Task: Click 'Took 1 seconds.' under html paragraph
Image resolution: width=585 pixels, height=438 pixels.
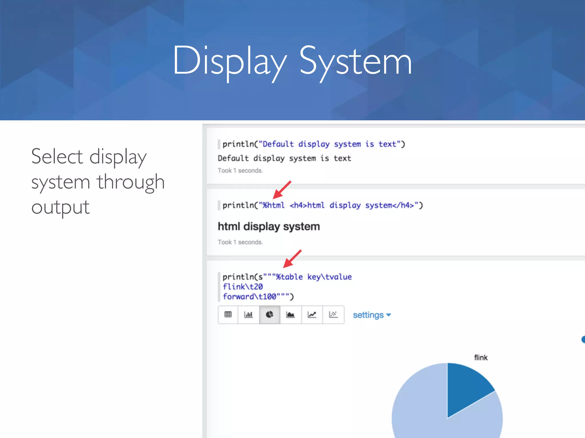Action: 240,242
